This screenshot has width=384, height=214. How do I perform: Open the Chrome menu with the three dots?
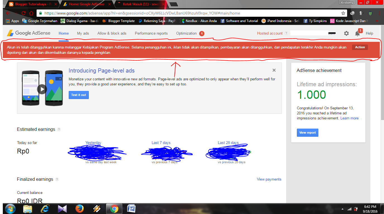click(379, 13)
